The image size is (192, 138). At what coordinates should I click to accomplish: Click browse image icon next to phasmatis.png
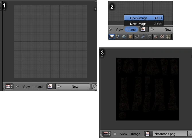click(x=149, y=134)
